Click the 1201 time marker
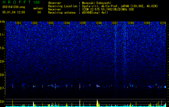Screen dimensions: 169x107 tap(18, 23)
